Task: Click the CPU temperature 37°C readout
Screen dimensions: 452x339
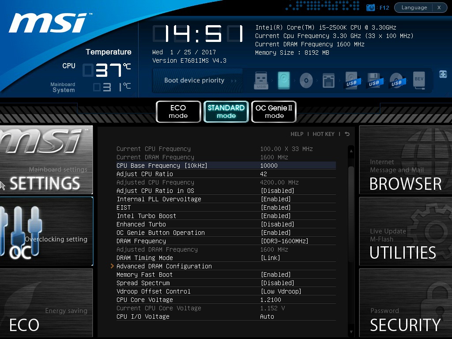Action: [x=107, y=70]
